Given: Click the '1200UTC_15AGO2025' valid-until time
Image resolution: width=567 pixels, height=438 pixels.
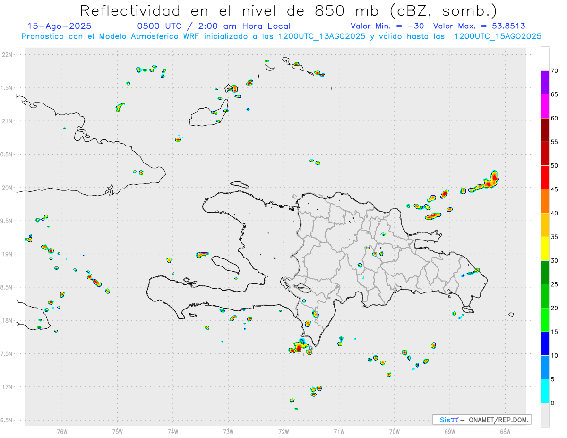Looking at the screenshot, I should 498,36.
